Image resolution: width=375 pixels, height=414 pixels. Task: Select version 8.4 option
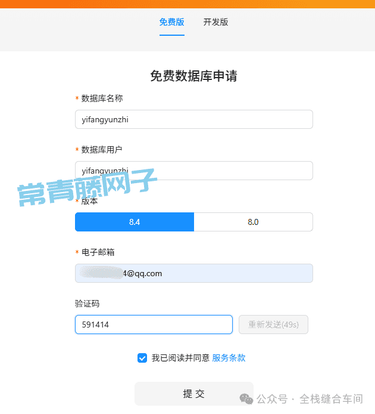[x=135, y=222]
